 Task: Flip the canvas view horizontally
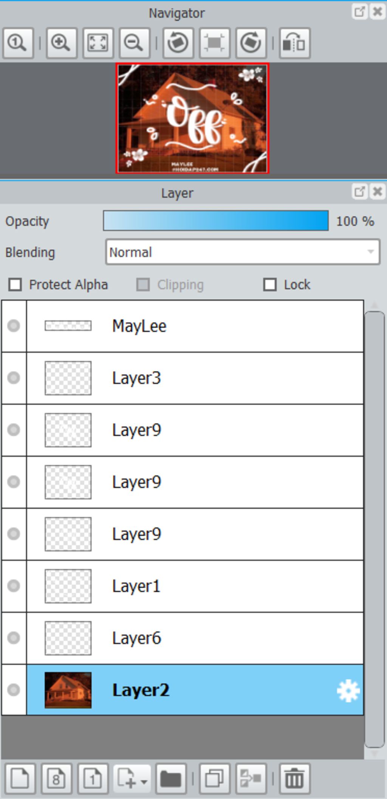coord(294,43)
